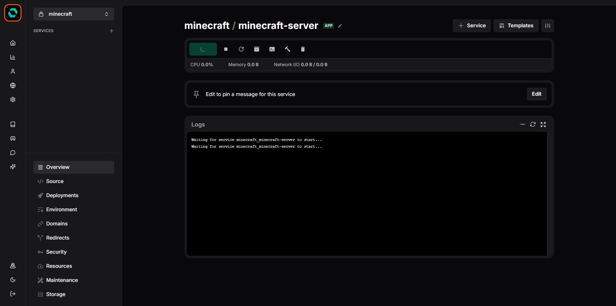The image size is (616, 306).
Task: Open the Redirects menu item
Action: [74, 238]
